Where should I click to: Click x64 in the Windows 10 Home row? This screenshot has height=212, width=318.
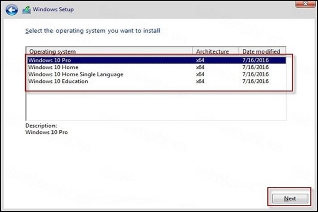[200, 68]
